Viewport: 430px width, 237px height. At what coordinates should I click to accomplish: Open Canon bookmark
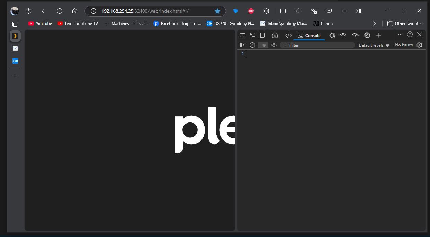pos(323,24)
